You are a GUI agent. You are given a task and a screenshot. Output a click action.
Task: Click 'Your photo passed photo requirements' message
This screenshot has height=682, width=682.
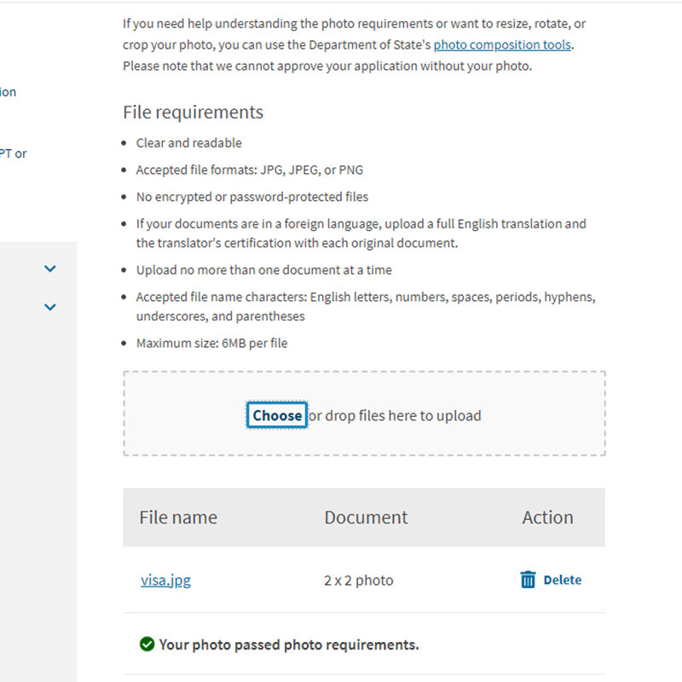click(x=289, y=644)
